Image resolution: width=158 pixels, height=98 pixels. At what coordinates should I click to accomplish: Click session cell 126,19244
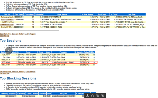coord(6,55)
